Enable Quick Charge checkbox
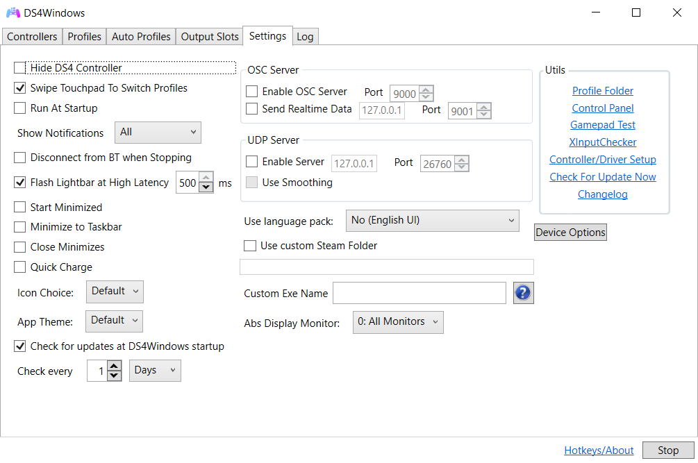Viewport: 698px width, 463px height. [19, 267]
